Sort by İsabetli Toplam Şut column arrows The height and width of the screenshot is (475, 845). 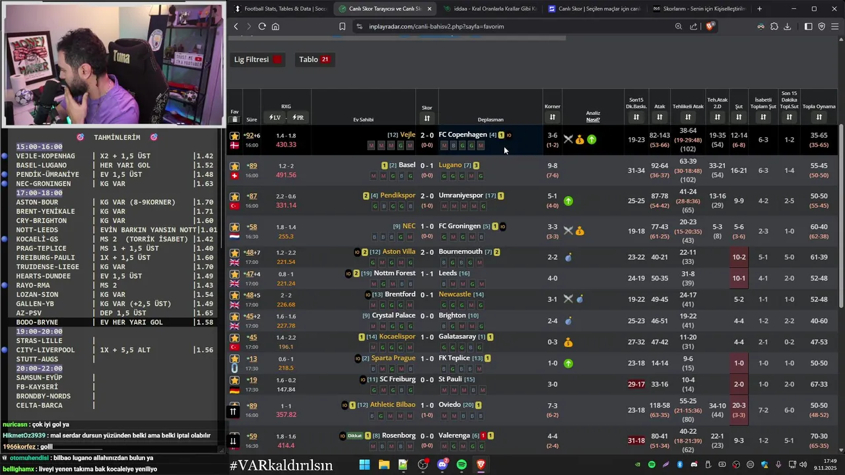(763, 117)
